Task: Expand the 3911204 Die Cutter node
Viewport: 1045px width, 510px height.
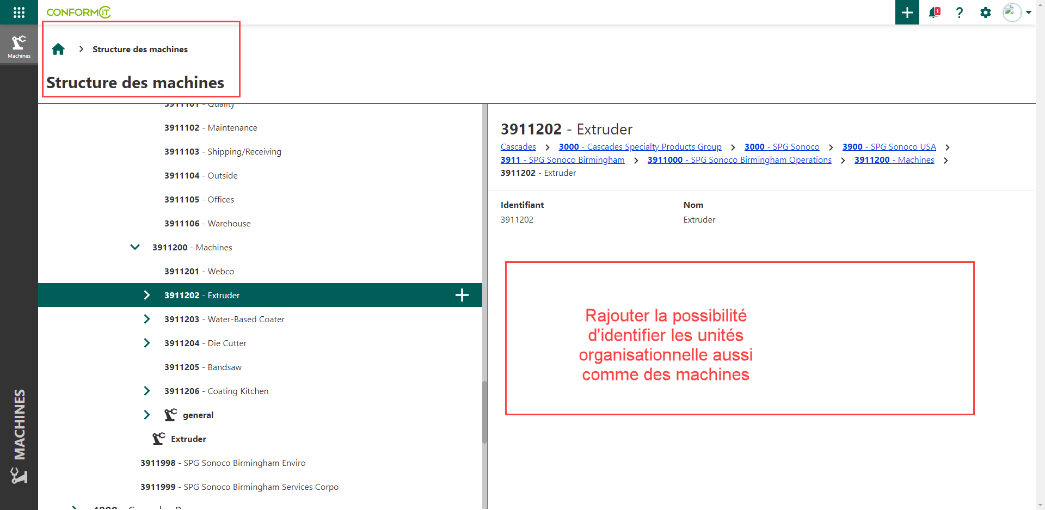Action: point(146,343)
